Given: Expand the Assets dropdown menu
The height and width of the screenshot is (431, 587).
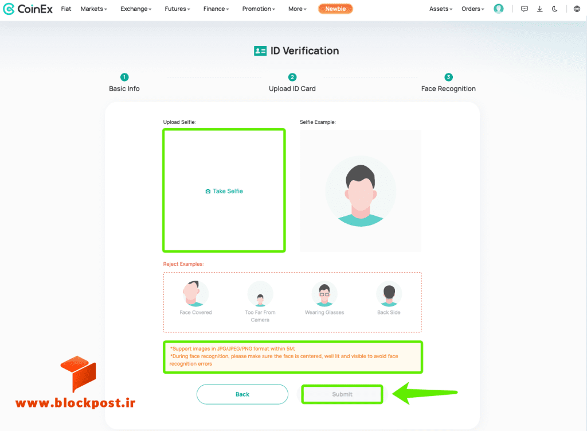Looking at the screenshot, I should tap(441, 9).
